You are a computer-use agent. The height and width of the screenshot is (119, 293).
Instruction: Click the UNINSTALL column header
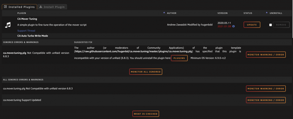[276, 13]
